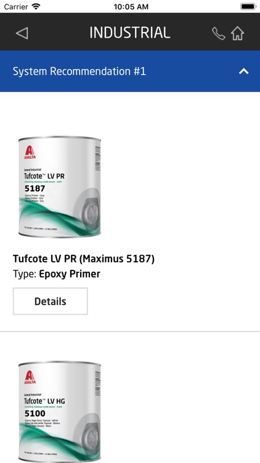Tap the 5187 number on first can
This screenshot has width=260, height=463.
[x=35, y=188]
